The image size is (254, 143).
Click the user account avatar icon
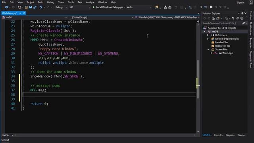250,2
